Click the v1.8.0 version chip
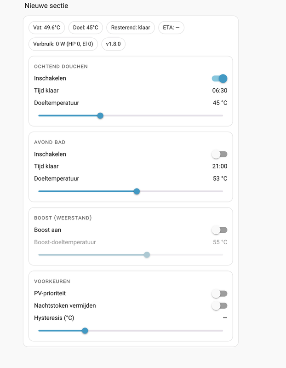Screen dimensions: 286x368 (x=113, y=44)
